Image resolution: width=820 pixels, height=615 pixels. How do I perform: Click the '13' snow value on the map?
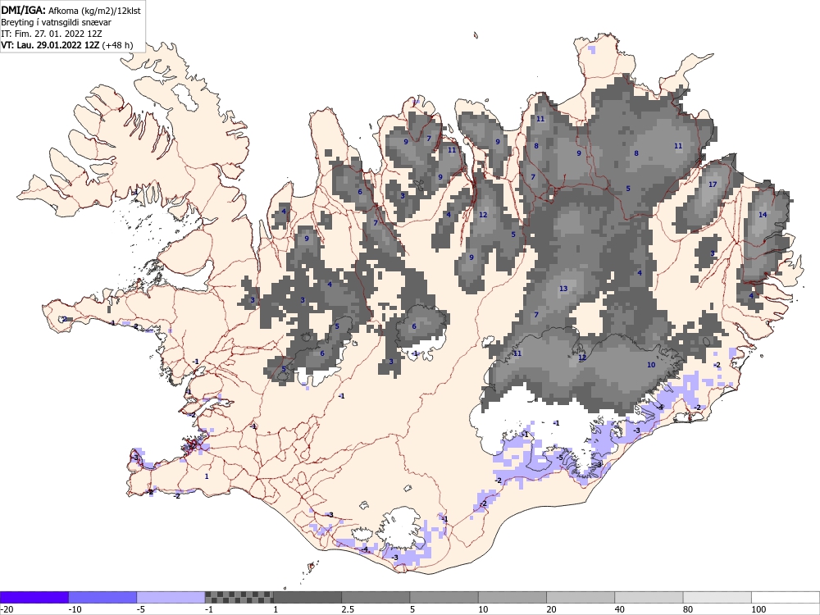(563, 289)
